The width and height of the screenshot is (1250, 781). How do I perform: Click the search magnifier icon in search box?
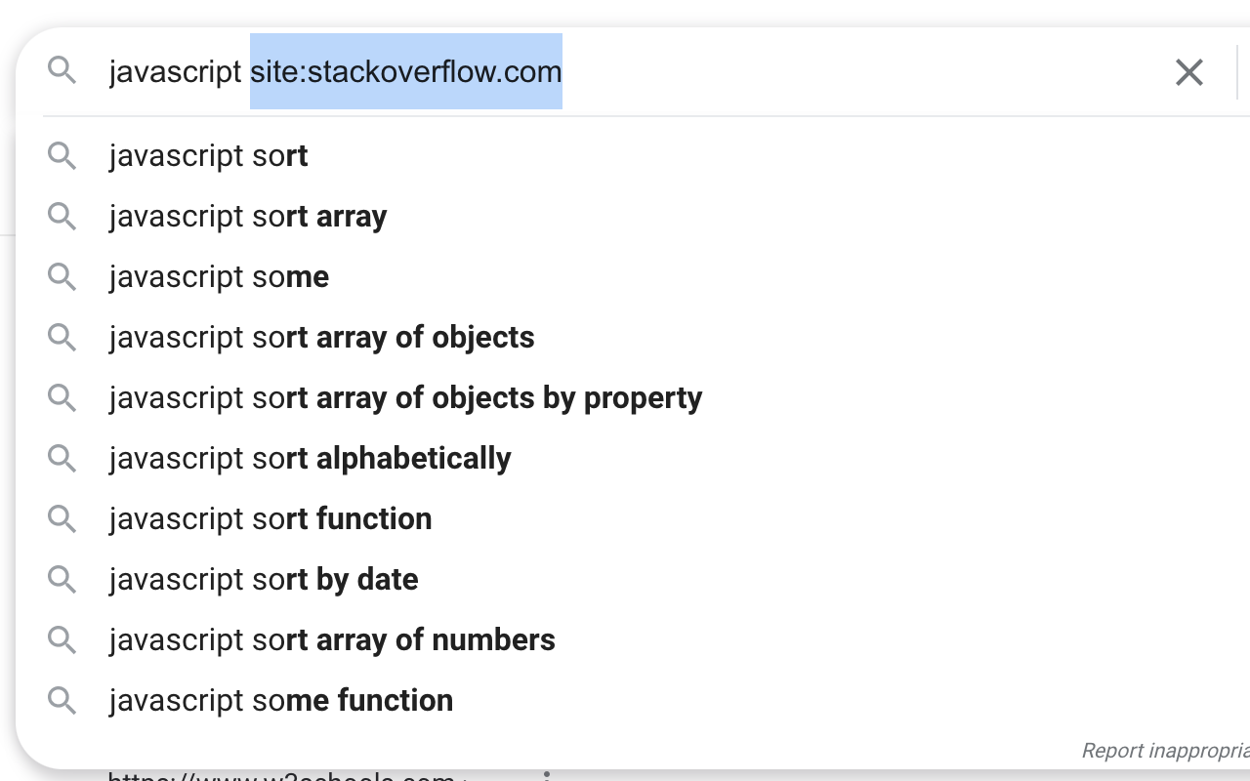(62, 70)
